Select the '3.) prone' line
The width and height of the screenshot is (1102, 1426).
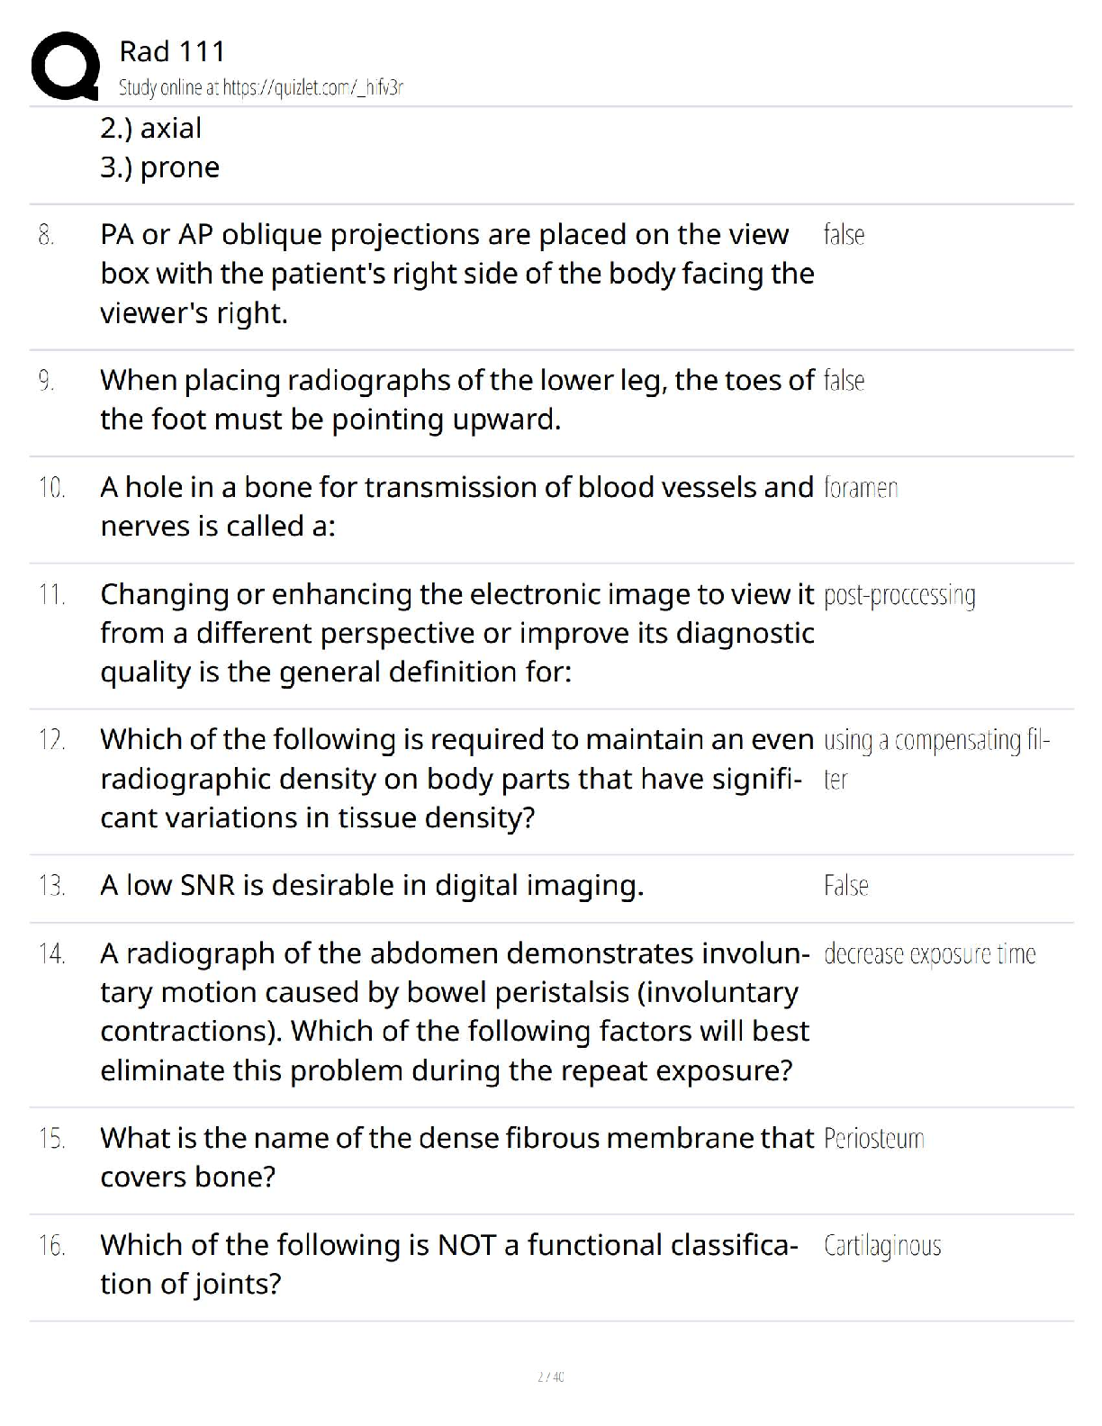(x=160, y=167)
